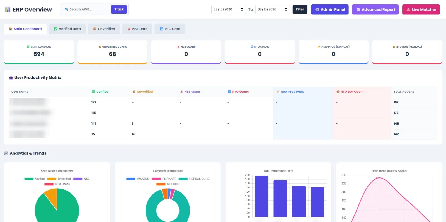The width and height of the screenshot is (446, 222).
Task: Click the document icon on the Advanced Report button
Action: point(358,9)
